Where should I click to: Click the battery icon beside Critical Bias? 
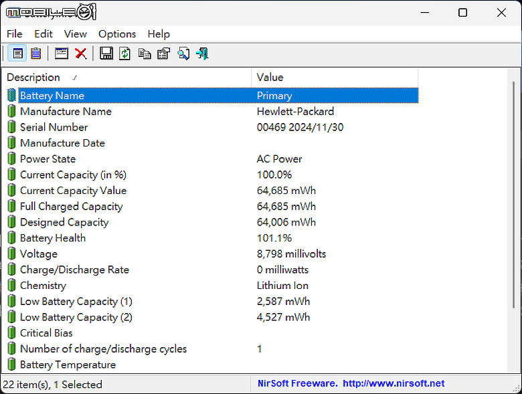11,333
